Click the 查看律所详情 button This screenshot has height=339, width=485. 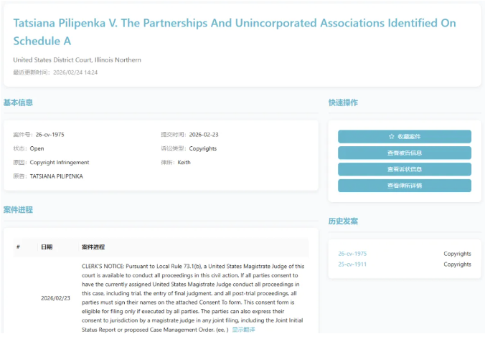(405, 186)
